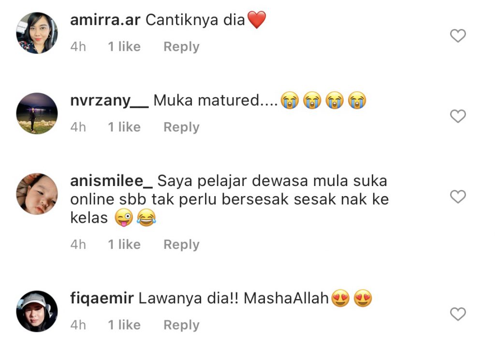495x343 pixels.
Task: View anismilee_'s avatar photo
Action: [x=37, y=194]
